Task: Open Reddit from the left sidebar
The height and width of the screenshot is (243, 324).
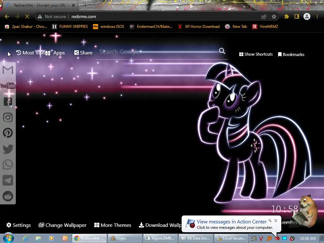Action: pyautogui.click(x=8, y=196)
